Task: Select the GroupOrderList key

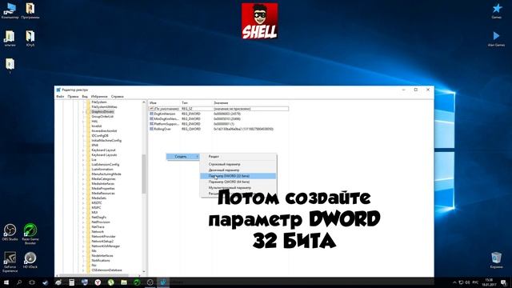Action: pos(102,117)
